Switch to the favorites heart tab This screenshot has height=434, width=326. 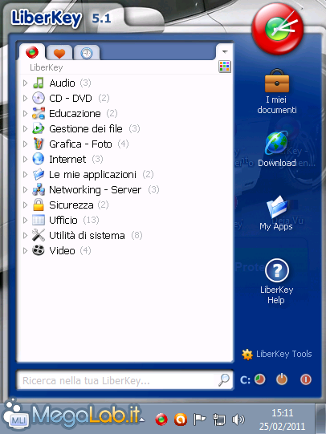[x=59, y=53]
